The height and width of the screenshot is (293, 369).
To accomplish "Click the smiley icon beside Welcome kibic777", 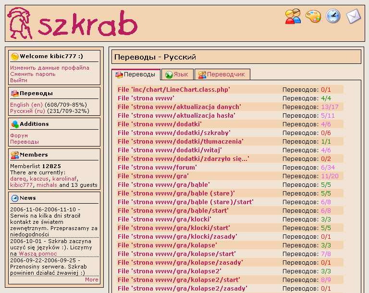I will coord(14,57).
